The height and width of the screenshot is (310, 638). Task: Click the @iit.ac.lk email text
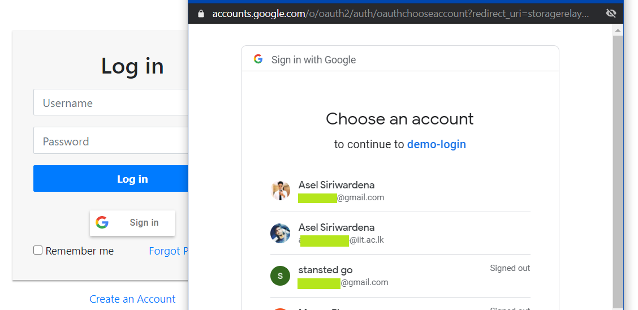367,240
